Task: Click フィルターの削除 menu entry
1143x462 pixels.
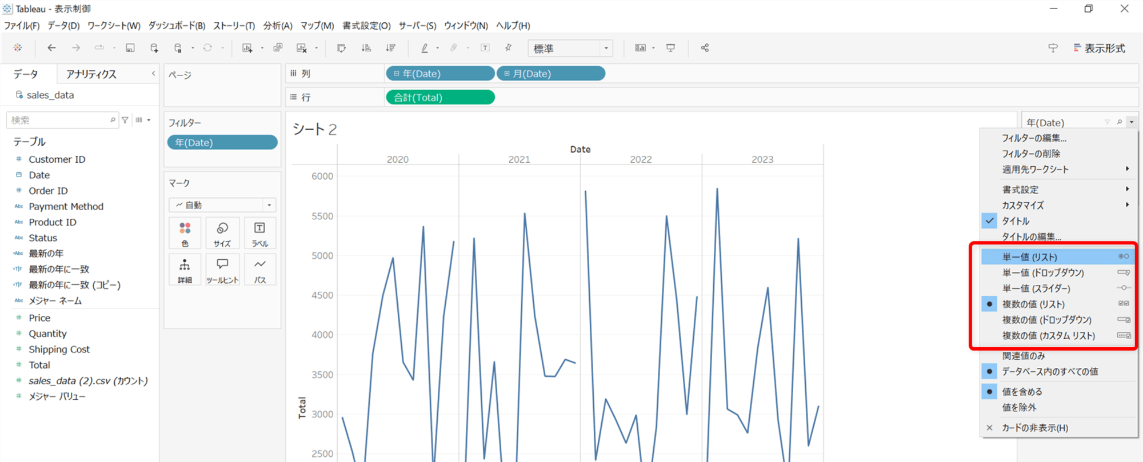Action: tap(1058, 154)
